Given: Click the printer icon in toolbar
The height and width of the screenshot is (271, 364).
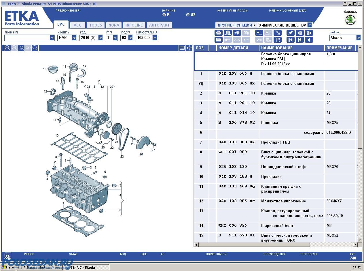Looking at the screenshot, I should coord(219,33).
